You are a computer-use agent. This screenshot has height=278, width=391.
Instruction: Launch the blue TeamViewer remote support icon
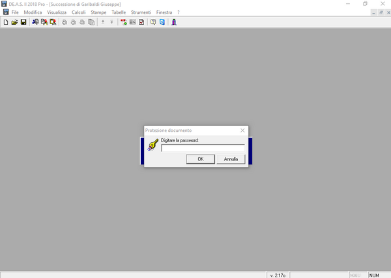[x=162, y=22]
